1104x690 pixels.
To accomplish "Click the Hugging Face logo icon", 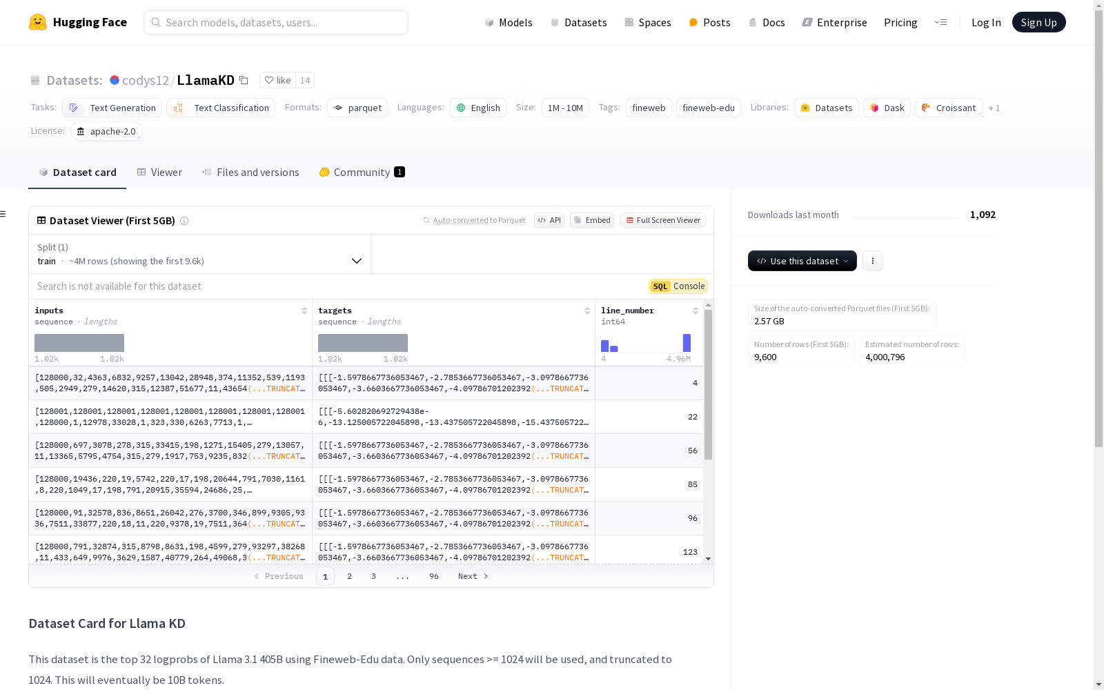I will (38, 22).
